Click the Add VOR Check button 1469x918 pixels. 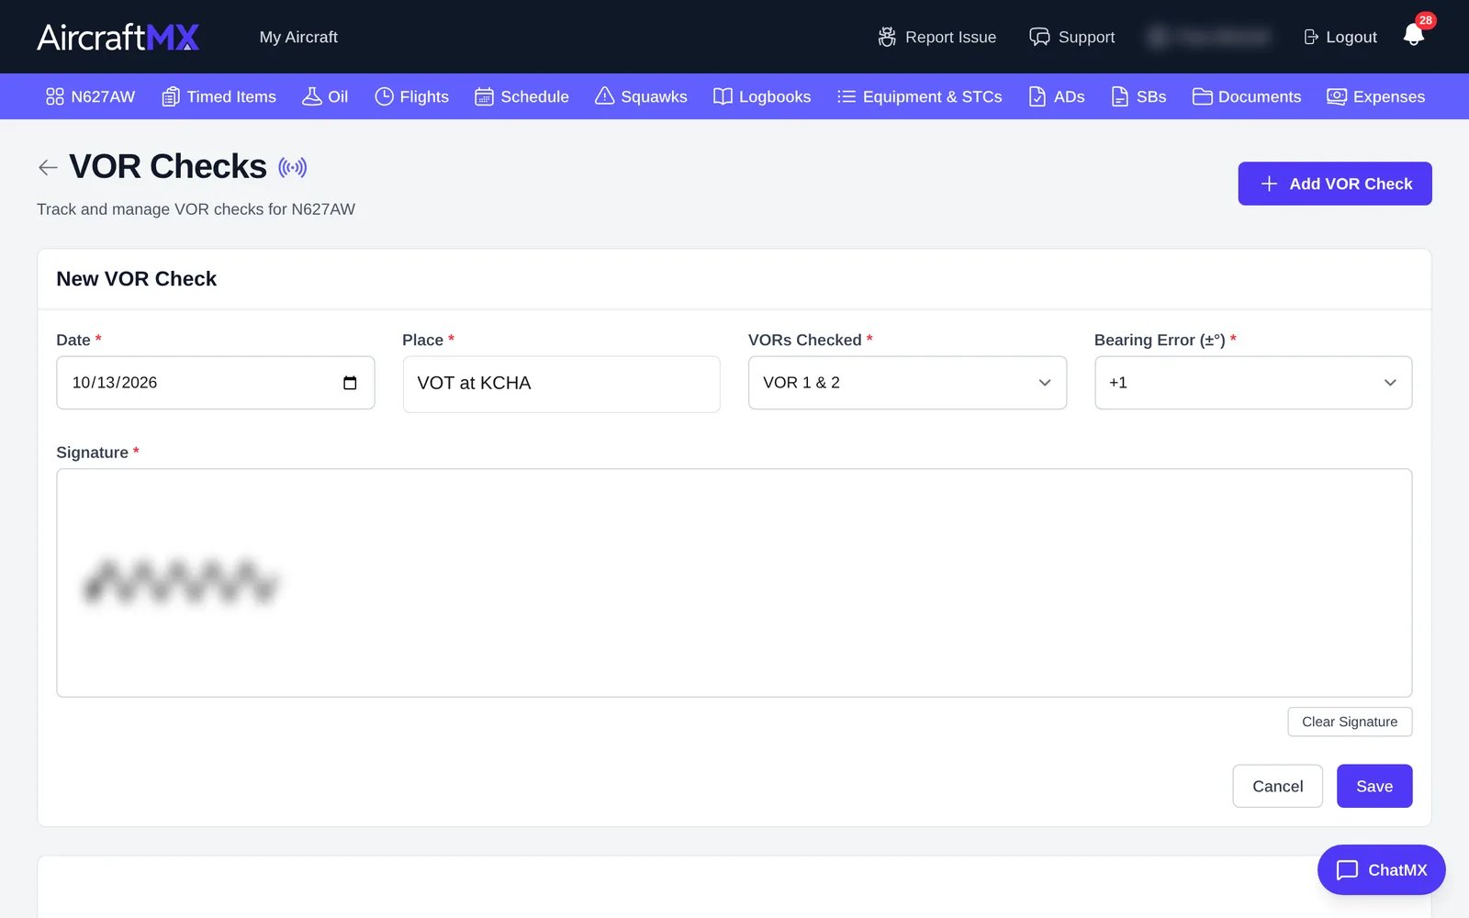point(1335,184)
